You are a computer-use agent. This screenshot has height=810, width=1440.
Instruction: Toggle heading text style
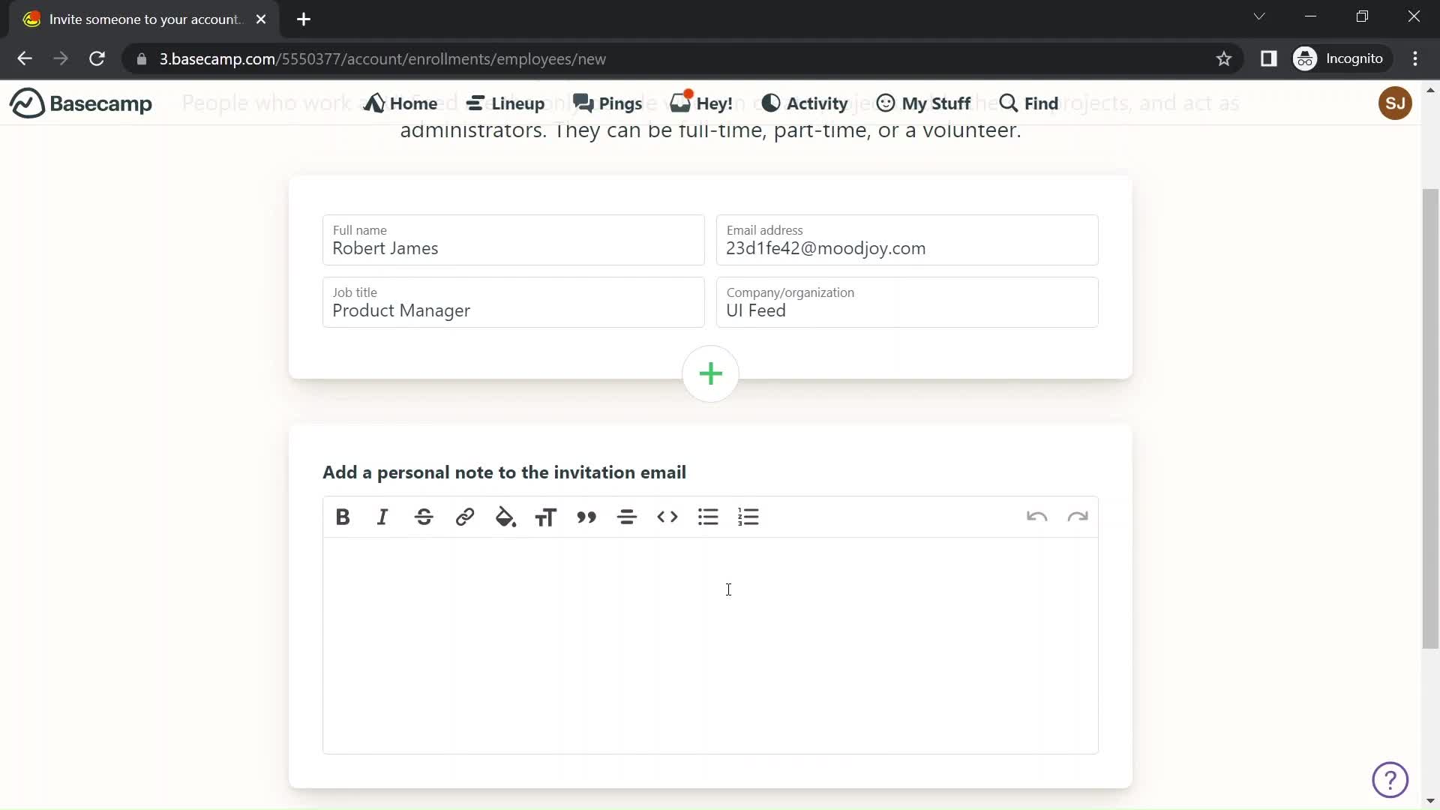[545, 516]
